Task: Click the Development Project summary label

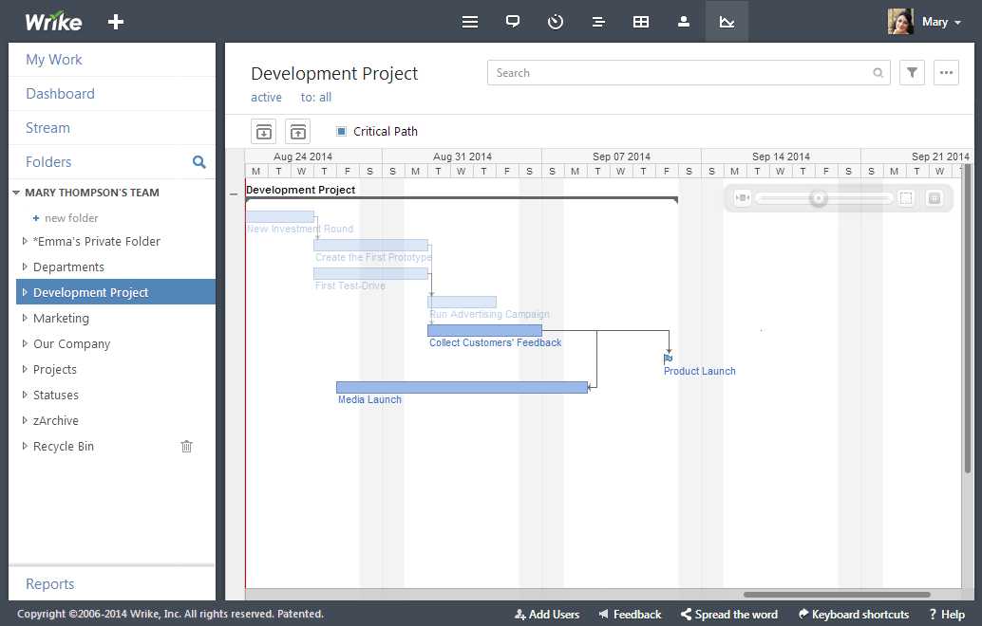Action: pos(301,190)
